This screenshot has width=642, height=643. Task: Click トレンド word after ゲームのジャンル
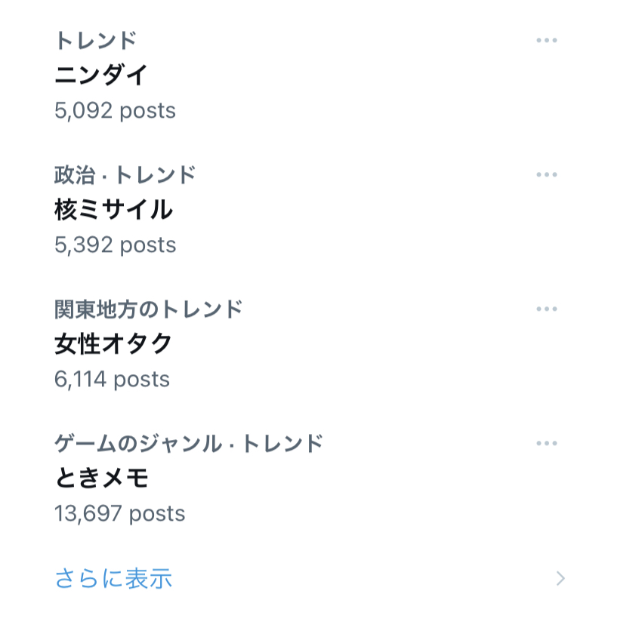point(282,444)
